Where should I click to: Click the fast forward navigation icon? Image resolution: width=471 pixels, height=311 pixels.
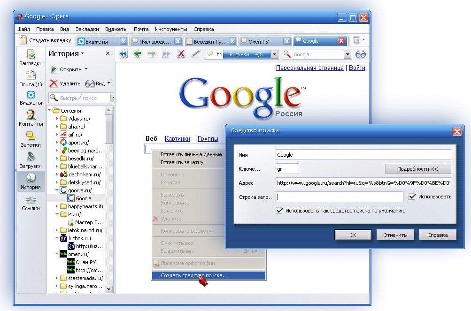166,54
